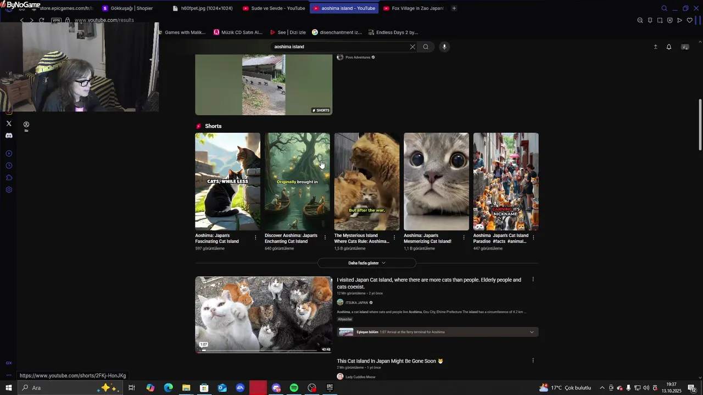703x395 pixels.
Task: Play the Discover Aoshima enchanting short thumbnail
Action: click(297, 181)
